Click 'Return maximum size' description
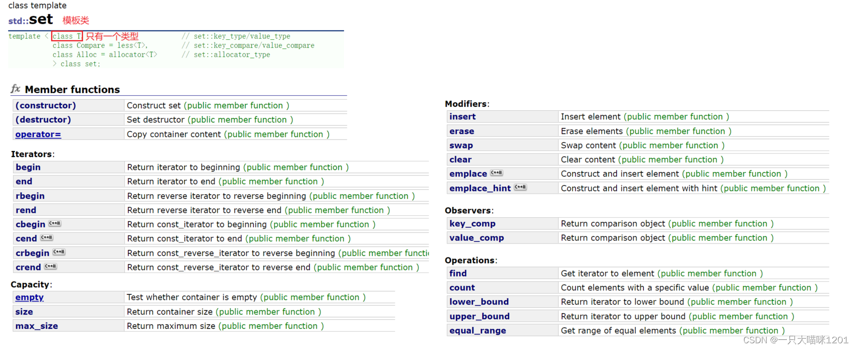 click(x=171, y=326)
